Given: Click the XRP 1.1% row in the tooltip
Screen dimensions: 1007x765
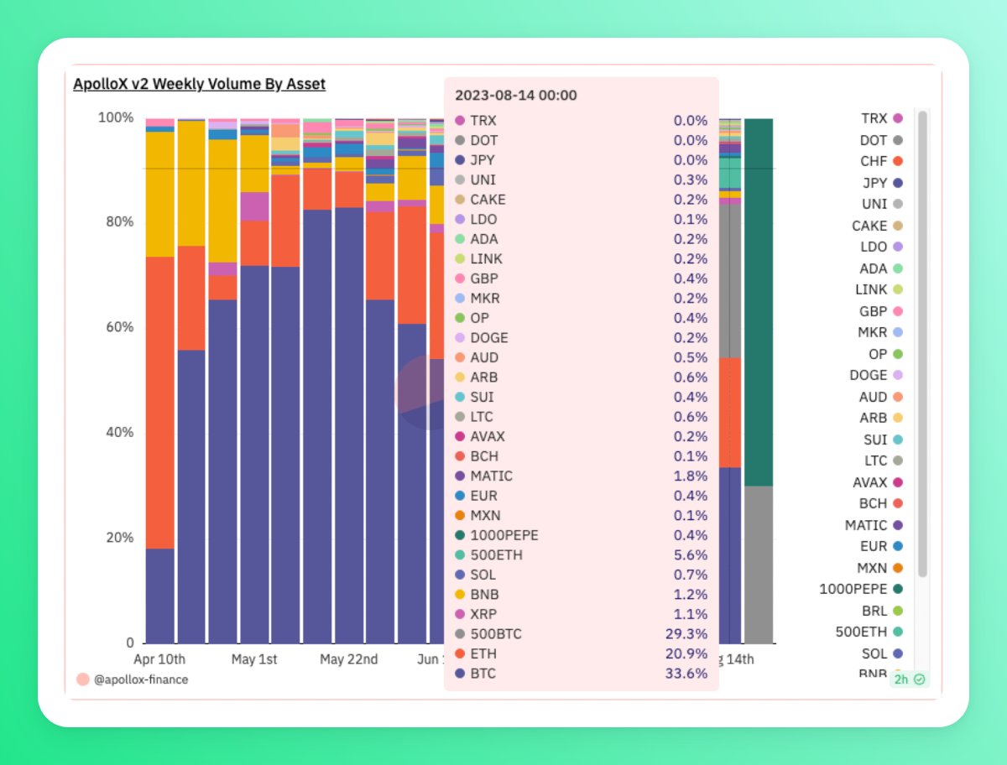Looking at the screenshot, I should point(581,614).
